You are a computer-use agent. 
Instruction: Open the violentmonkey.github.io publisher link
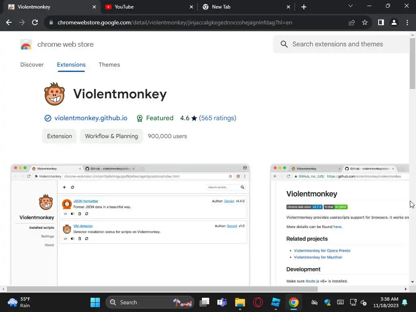tap(91, 118)
